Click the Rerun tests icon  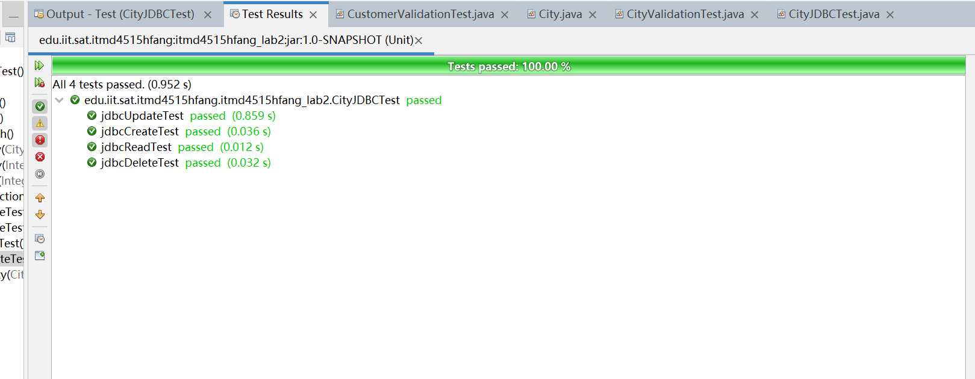[x=40, y=66]
